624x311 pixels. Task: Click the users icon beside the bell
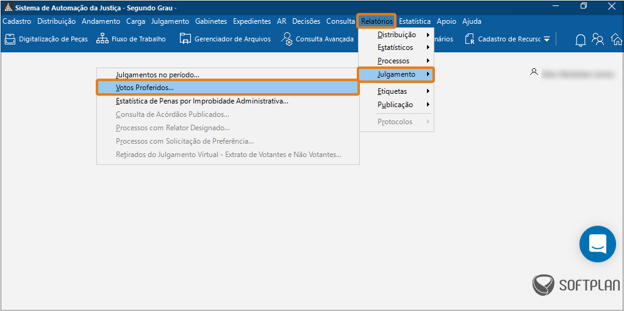pos(598,39)
